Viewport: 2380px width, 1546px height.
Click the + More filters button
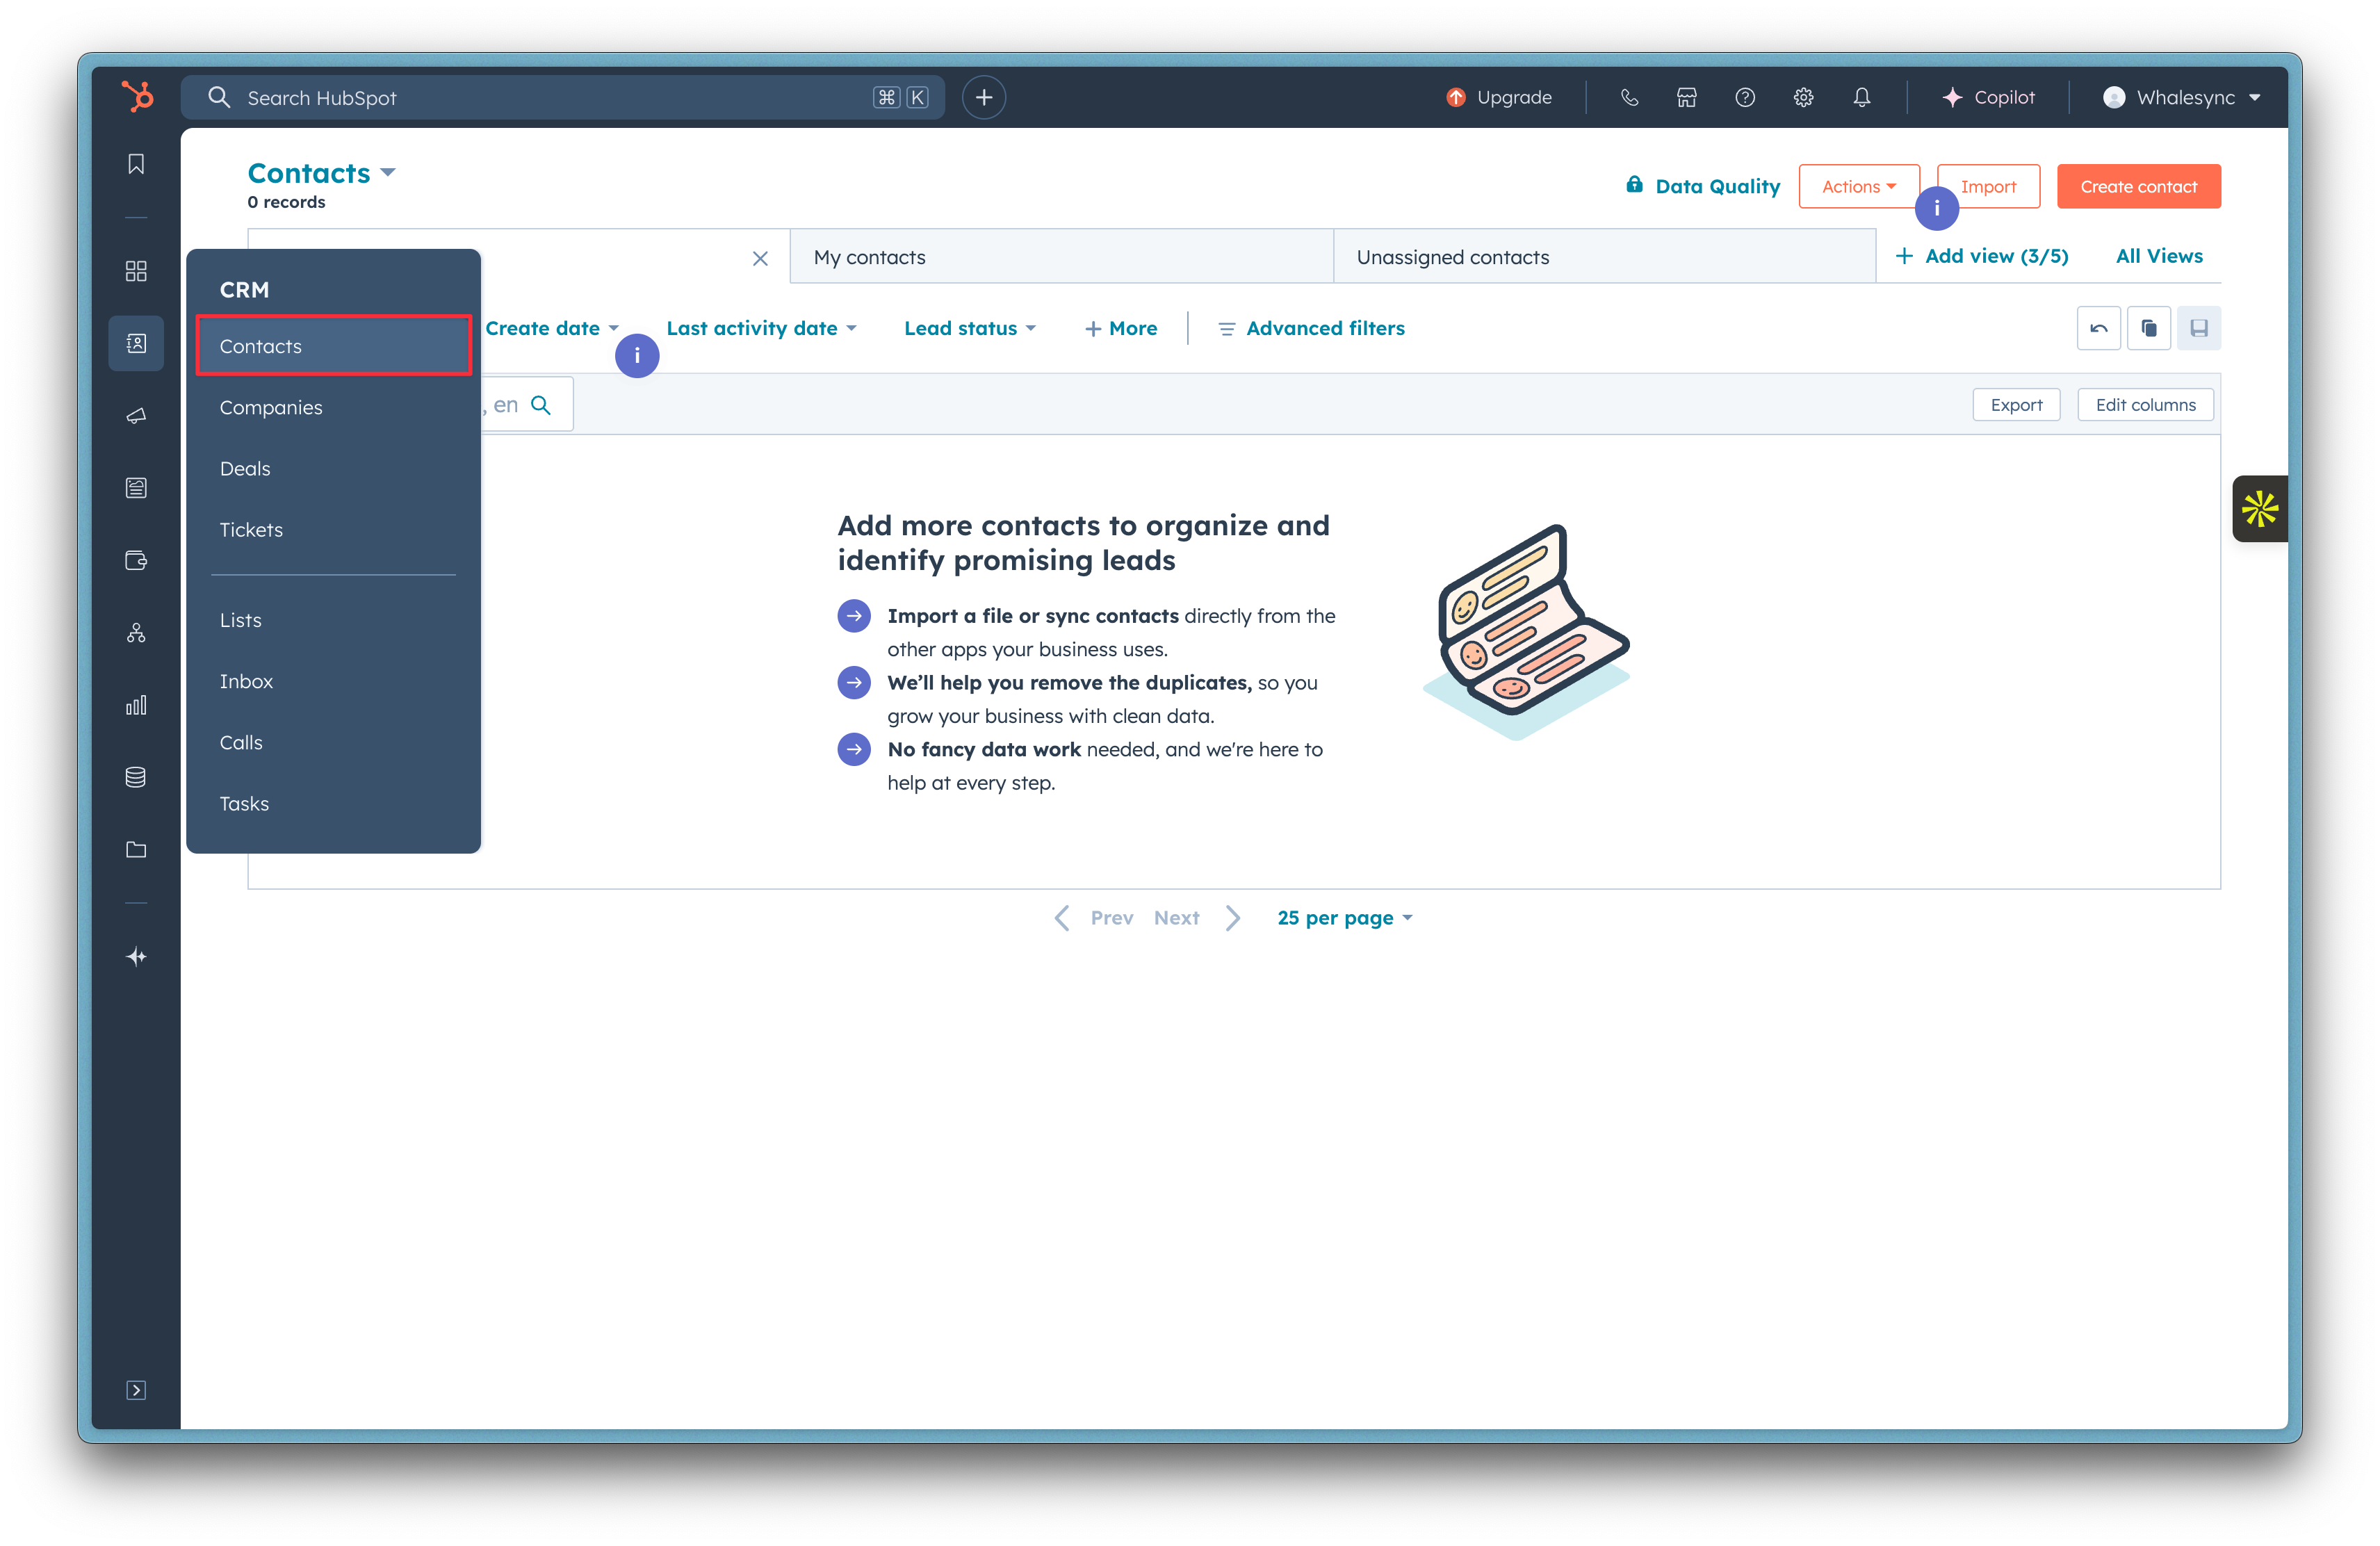click(1121, 328)
